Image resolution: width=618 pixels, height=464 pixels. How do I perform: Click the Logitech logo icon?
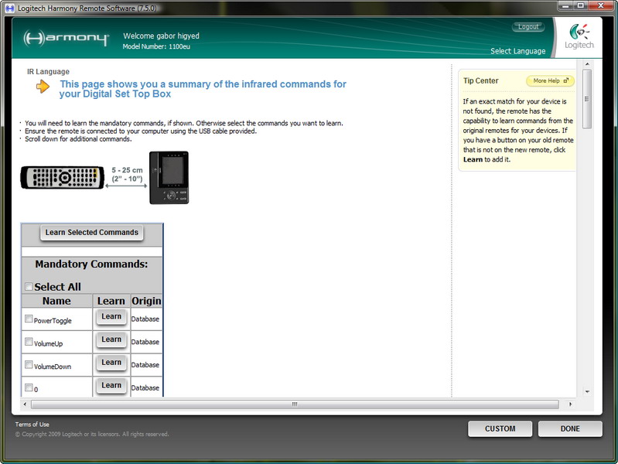579,36
